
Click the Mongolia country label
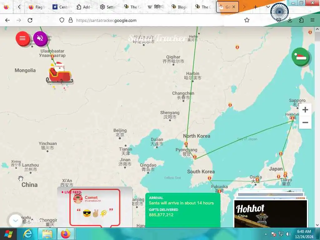pos(25,70)
